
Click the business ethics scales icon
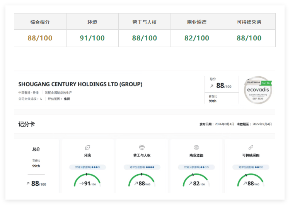[196, 148]
